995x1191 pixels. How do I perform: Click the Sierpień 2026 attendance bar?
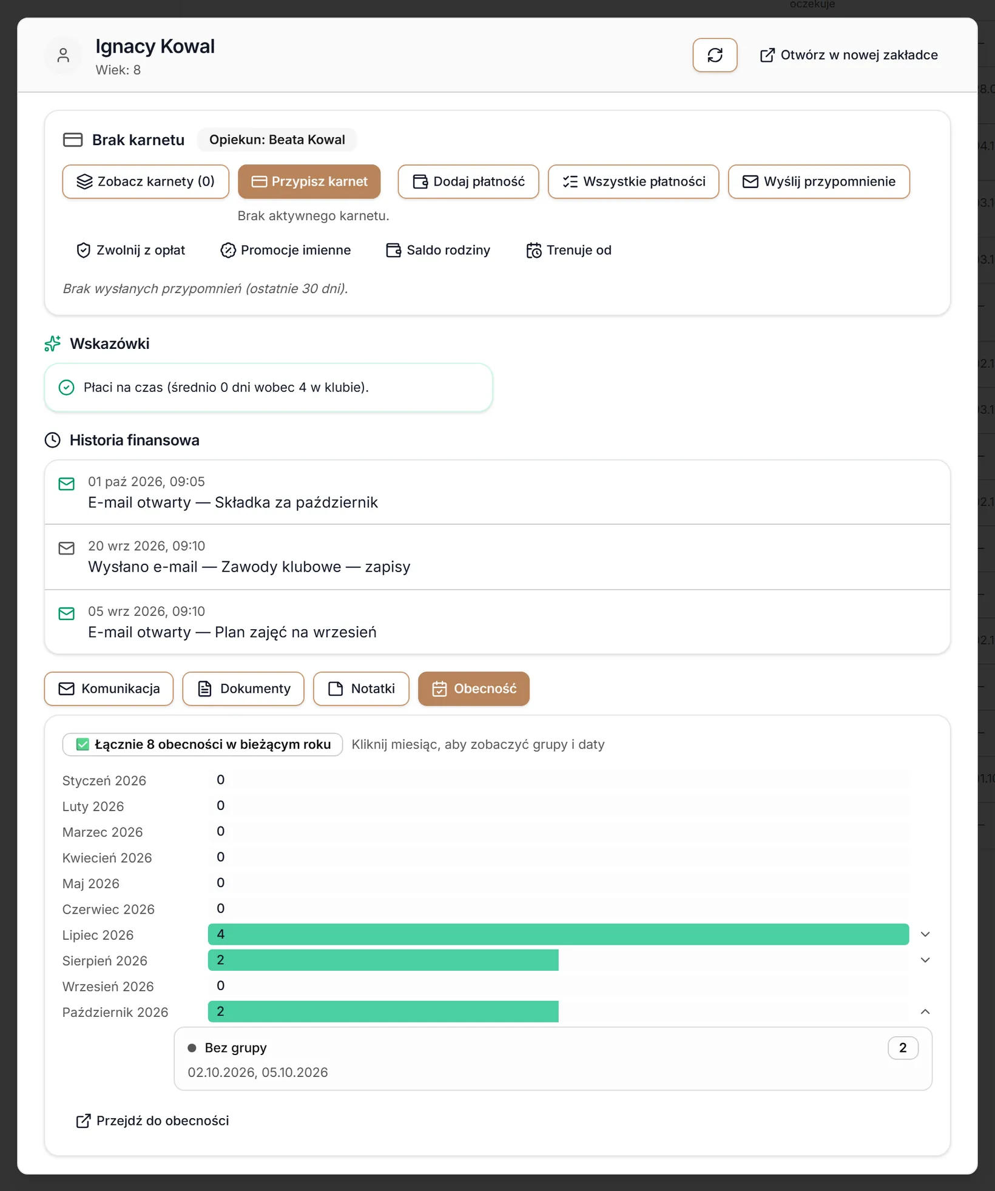click(x=383, y=960)
